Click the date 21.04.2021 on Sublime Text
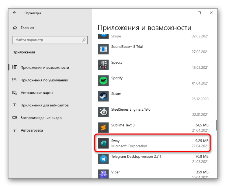The width and height of the screenshot is (226, 187). [200, 130]
